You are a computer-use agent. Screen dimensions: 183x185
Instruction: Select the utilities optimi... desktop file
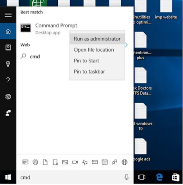pyautogui.click(x=142, y=12)
